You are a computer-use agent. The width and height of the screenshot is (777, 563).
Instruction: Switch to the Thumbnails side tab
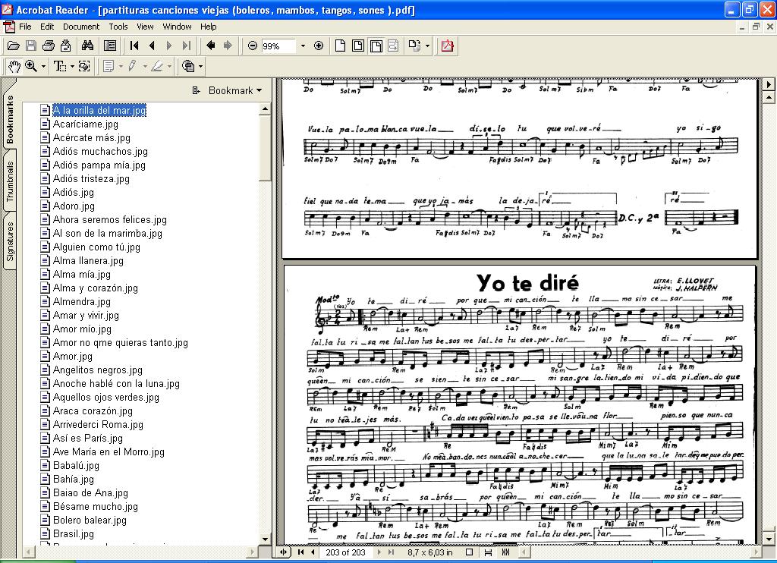(x=10, y=181)
